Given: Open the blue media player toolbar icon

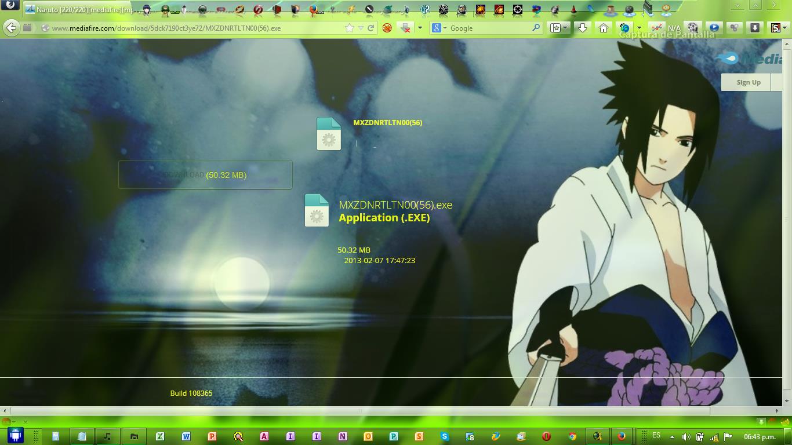Looking at the screenshot, I should point(713,27).
